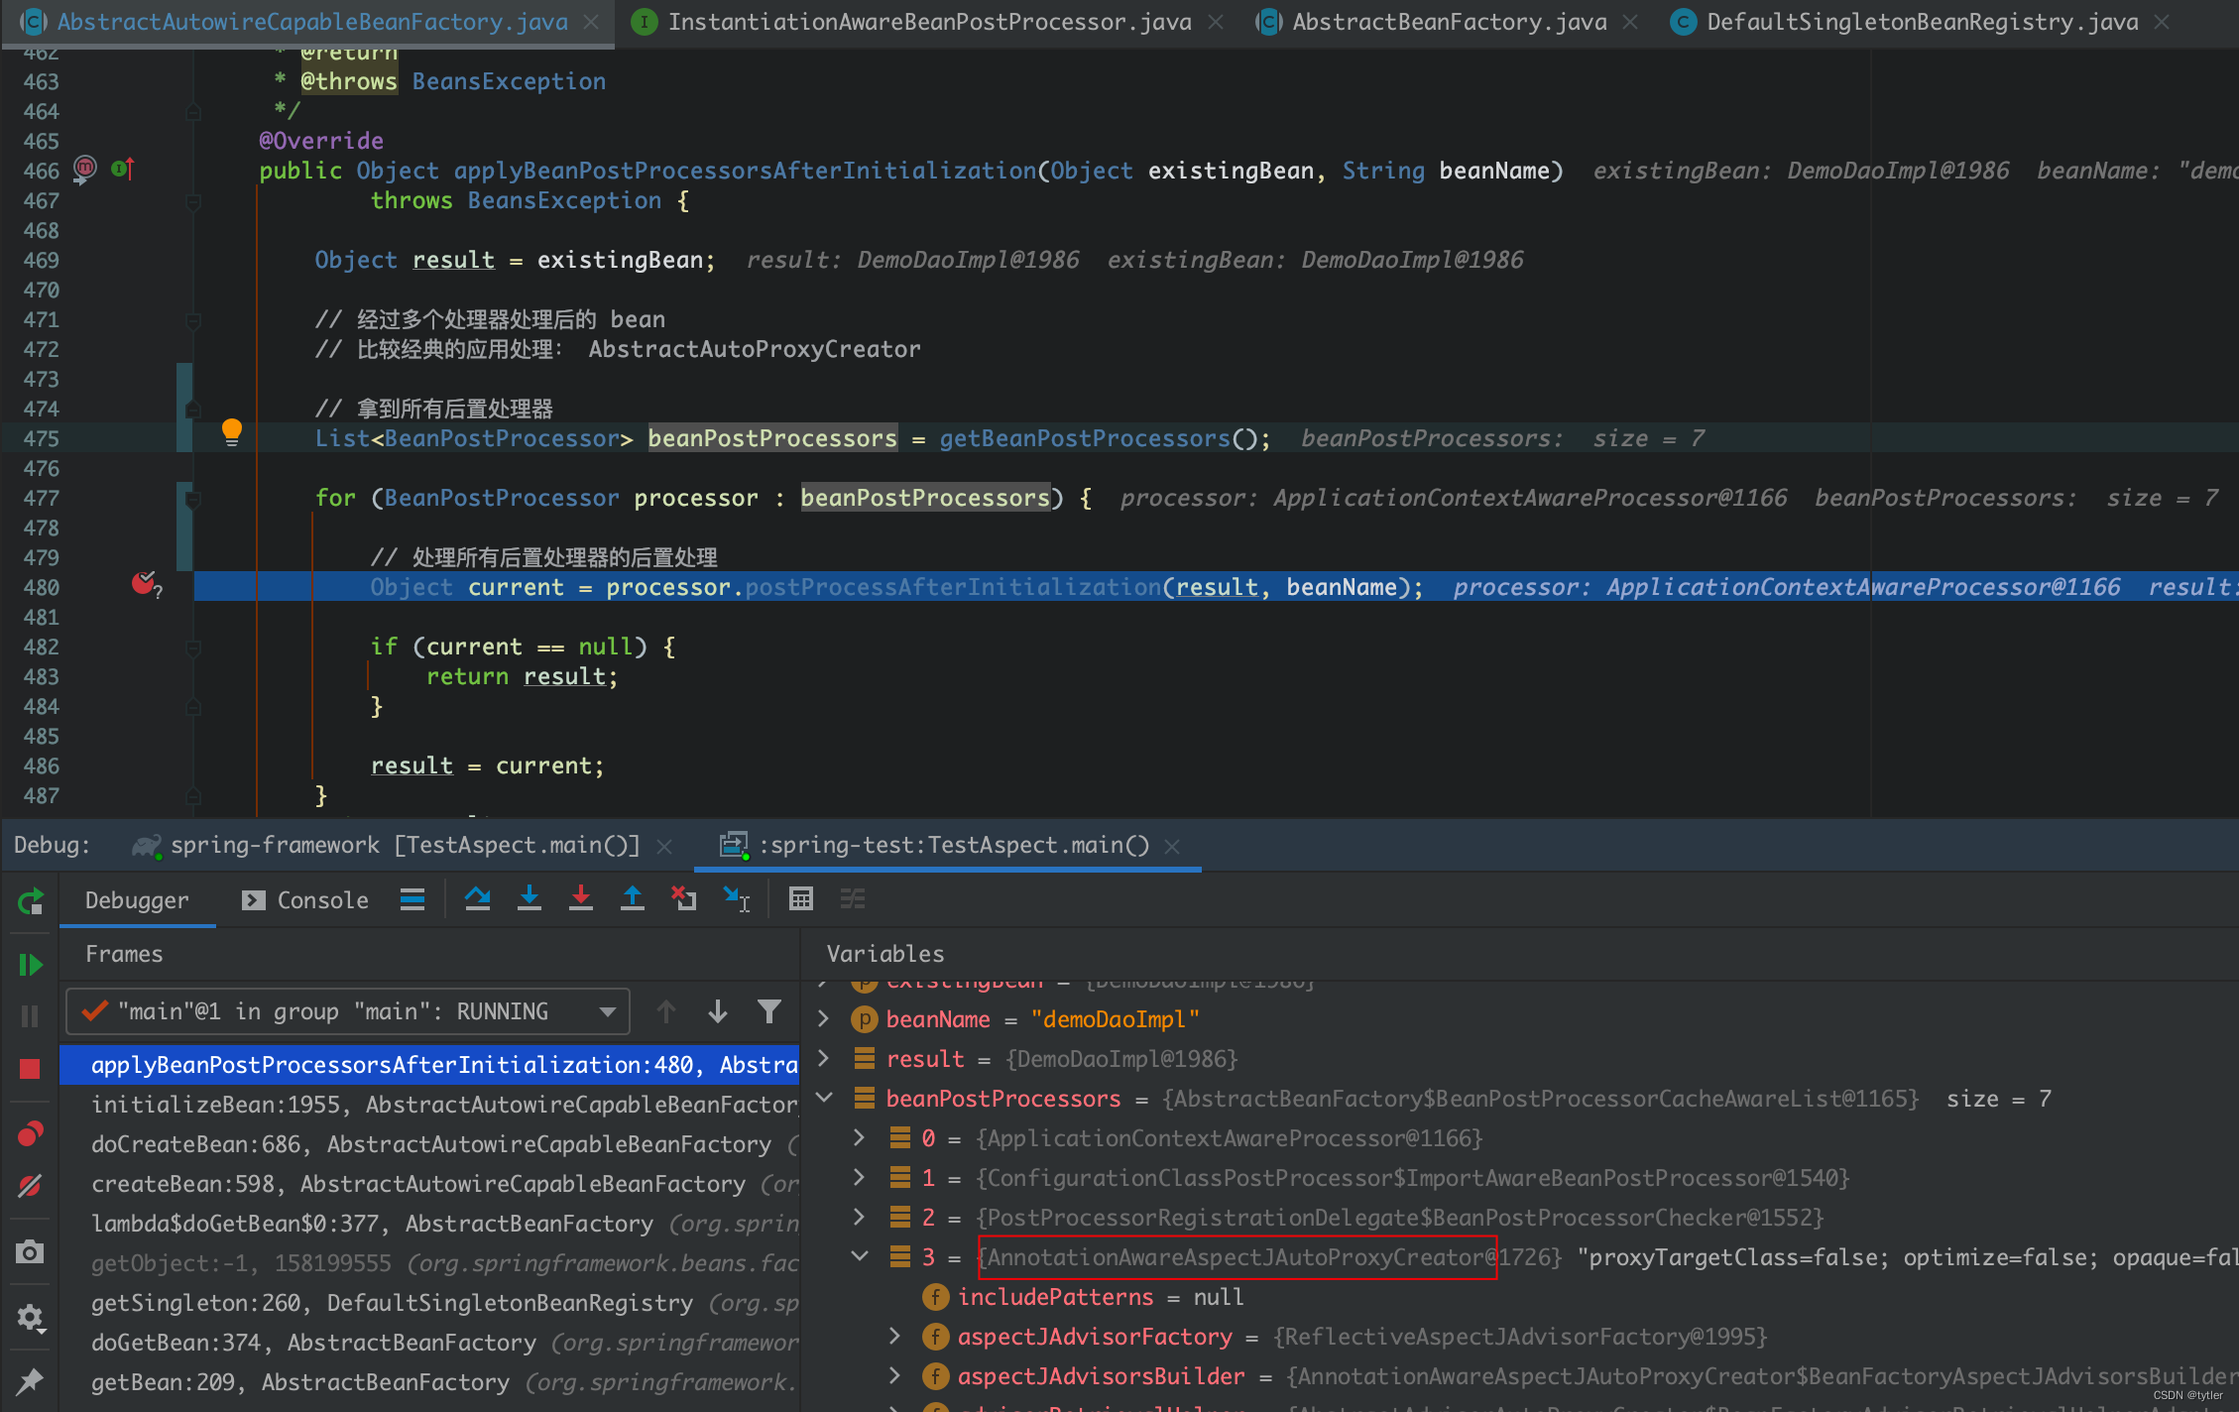Screen dimensions: 2239x1412
Task: Select the getObject:-1 stack frame
Action: coord(429,1263)
